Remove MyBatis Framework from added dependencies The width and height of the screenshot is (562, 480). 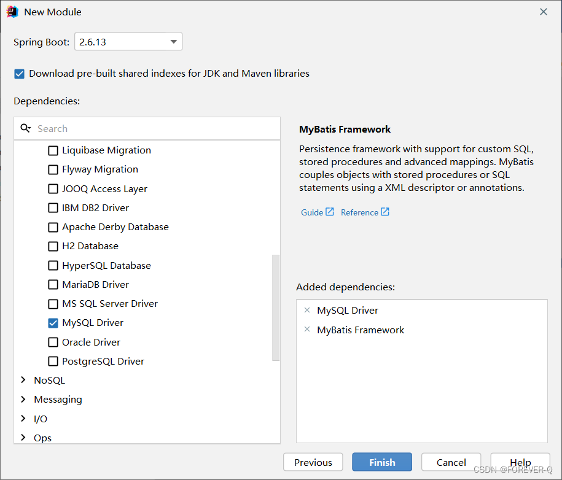[307, 329]
